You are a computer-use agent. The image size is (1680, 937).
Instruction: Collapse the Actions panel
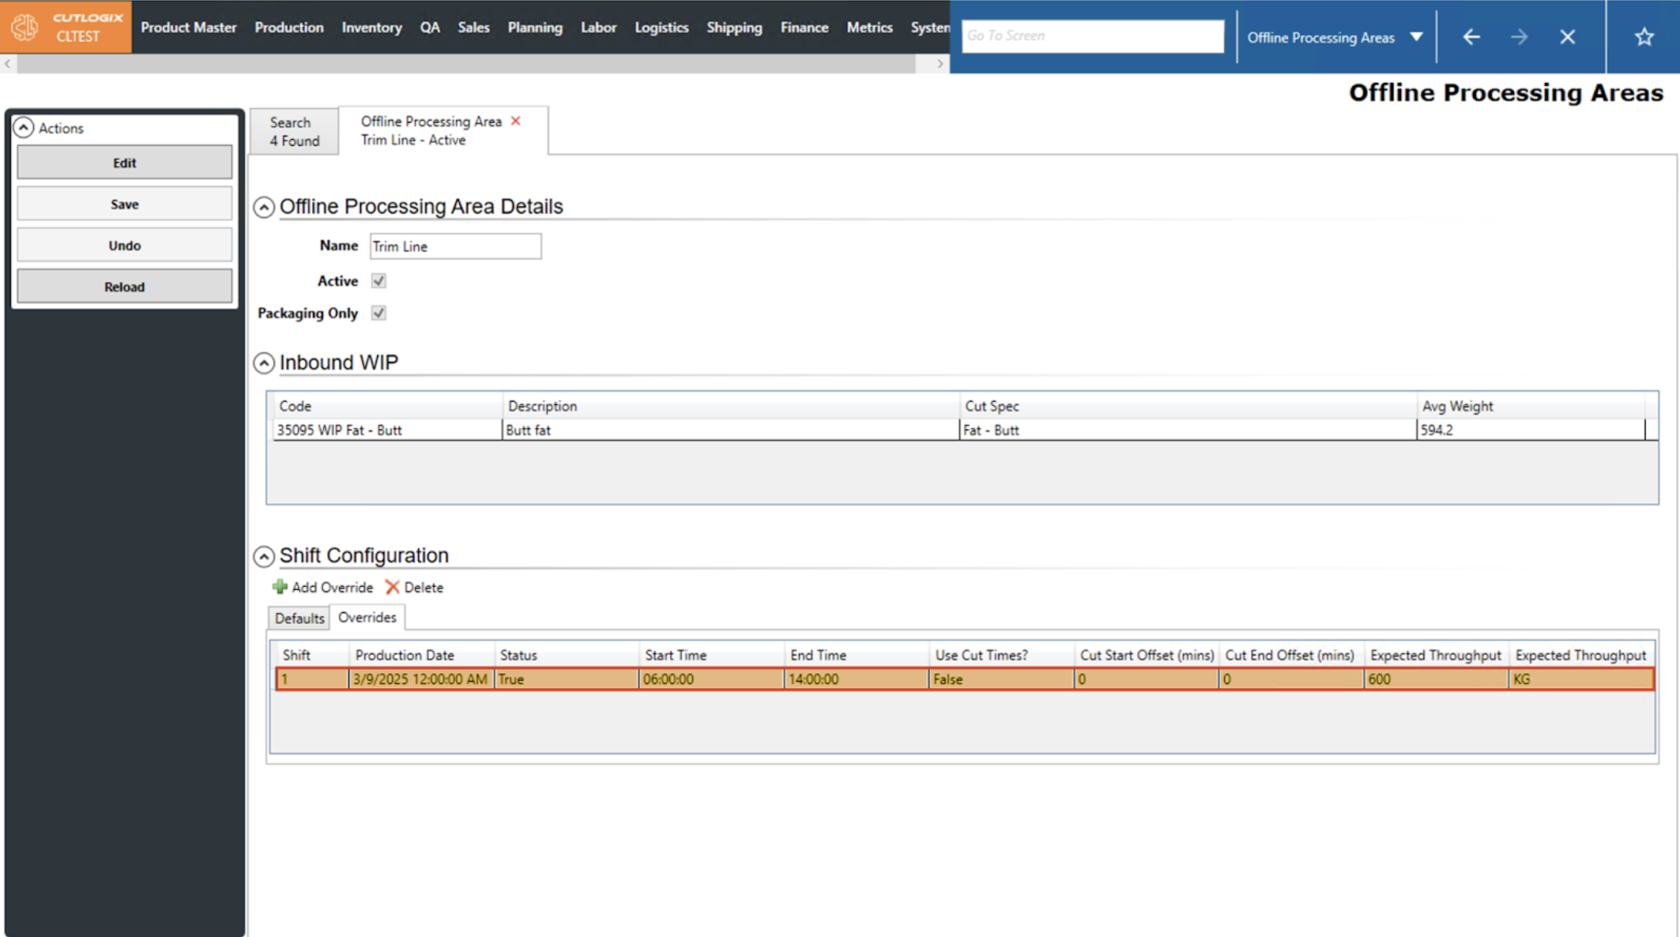tap(24, 128)
